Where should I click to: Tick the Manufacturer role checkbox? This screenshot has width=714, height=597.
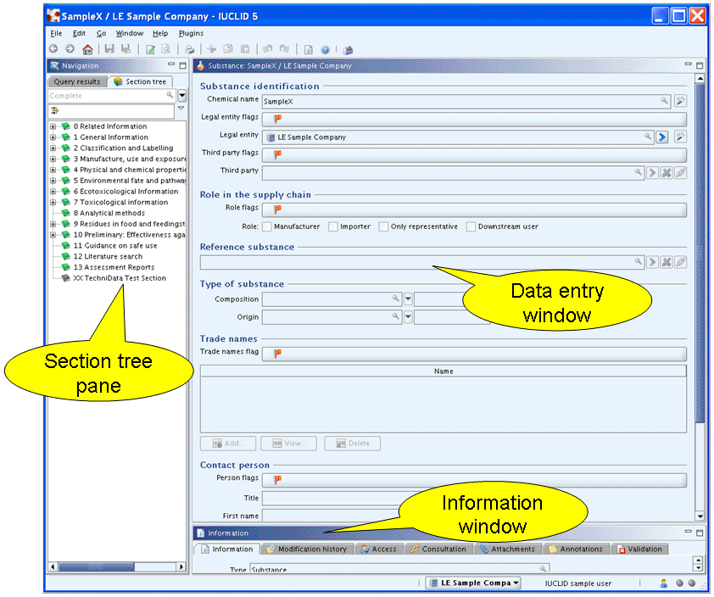point(267,226)
